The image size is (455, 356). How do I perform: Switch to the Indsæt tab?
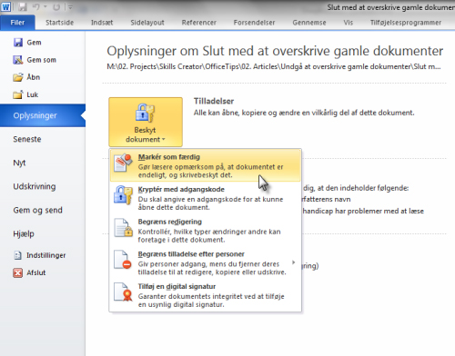pos(102,23)
